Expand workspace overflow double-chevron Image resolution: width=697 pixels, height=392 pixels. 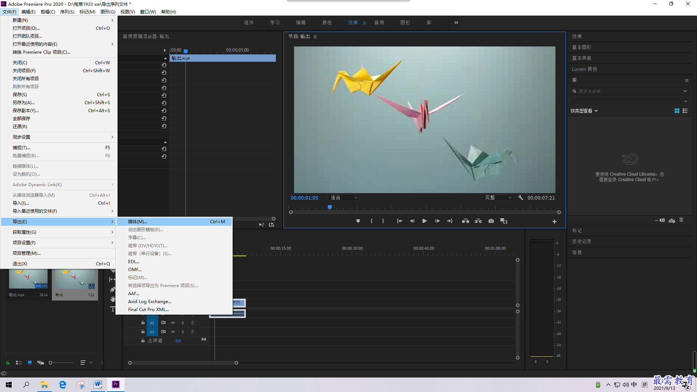pos(456,23)
